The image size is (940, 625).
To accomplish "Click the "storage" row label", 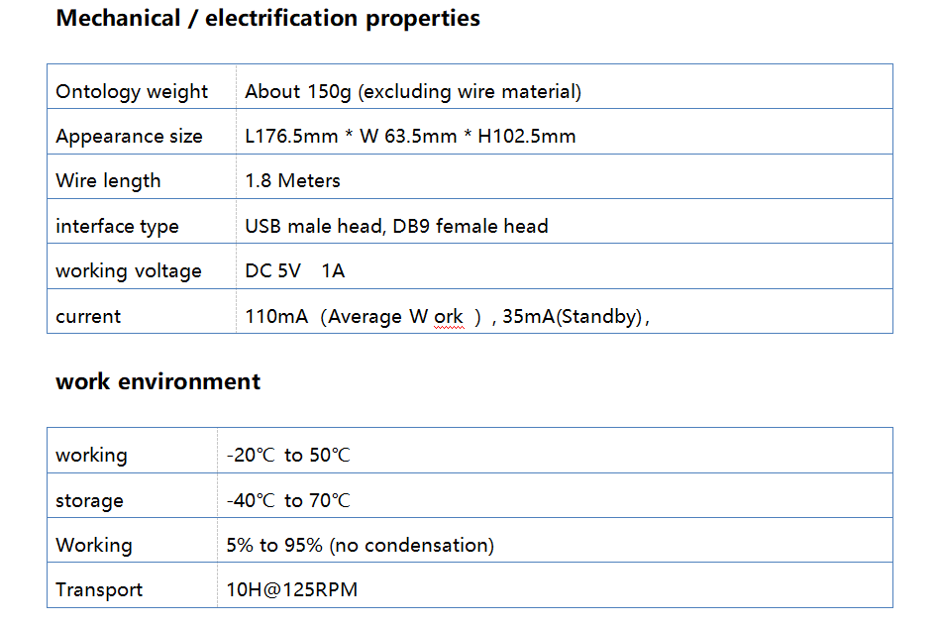I will (x=89, y=501).
